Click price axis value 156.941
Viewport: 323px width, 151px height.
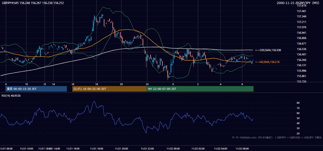point(302,33)
